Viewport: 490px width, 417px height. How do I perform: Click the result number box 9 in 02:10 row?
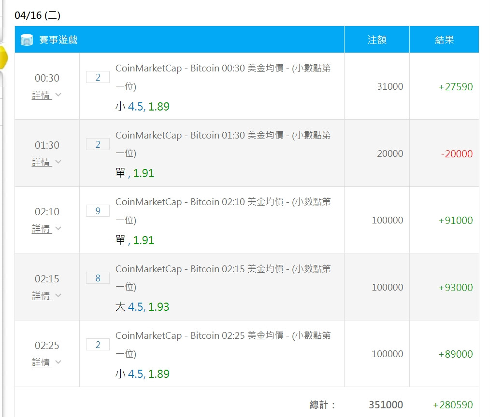tap(98, 211)
